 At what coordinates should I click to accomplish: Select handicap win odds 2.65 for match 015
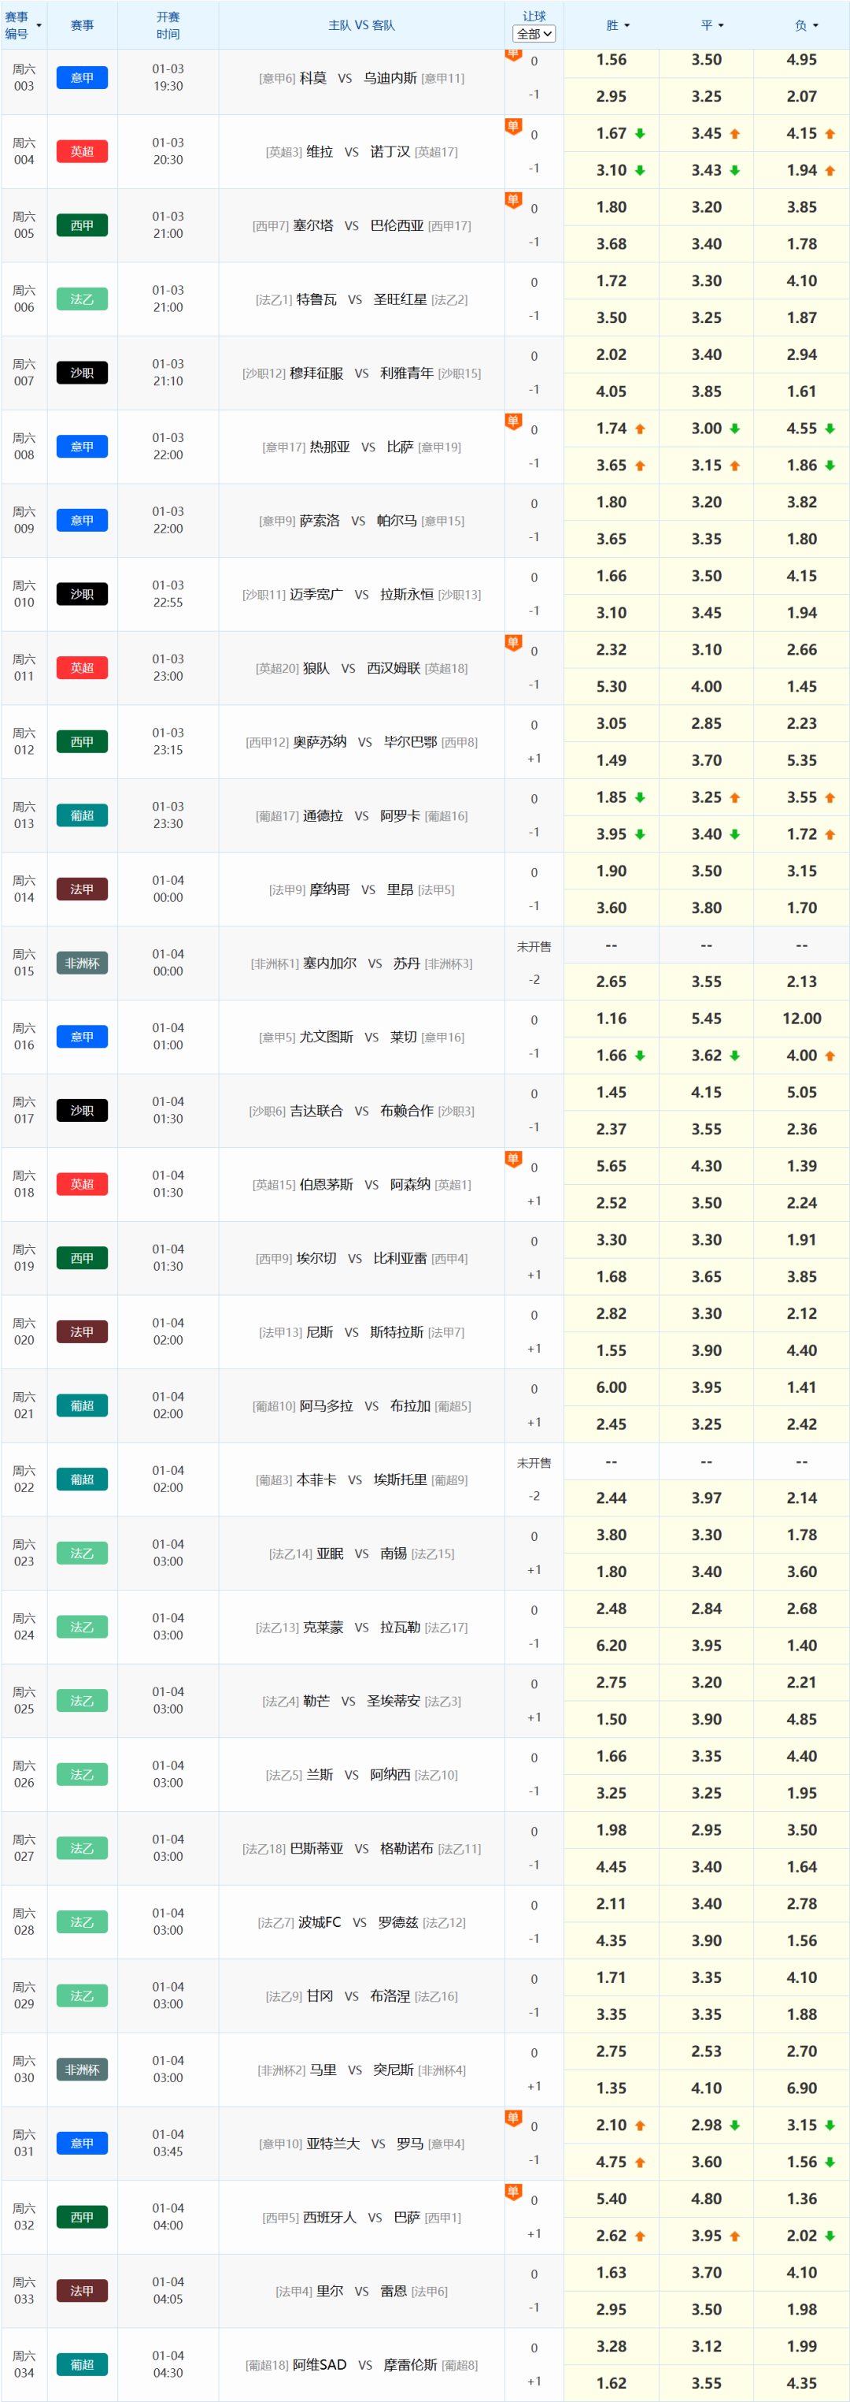612,981
